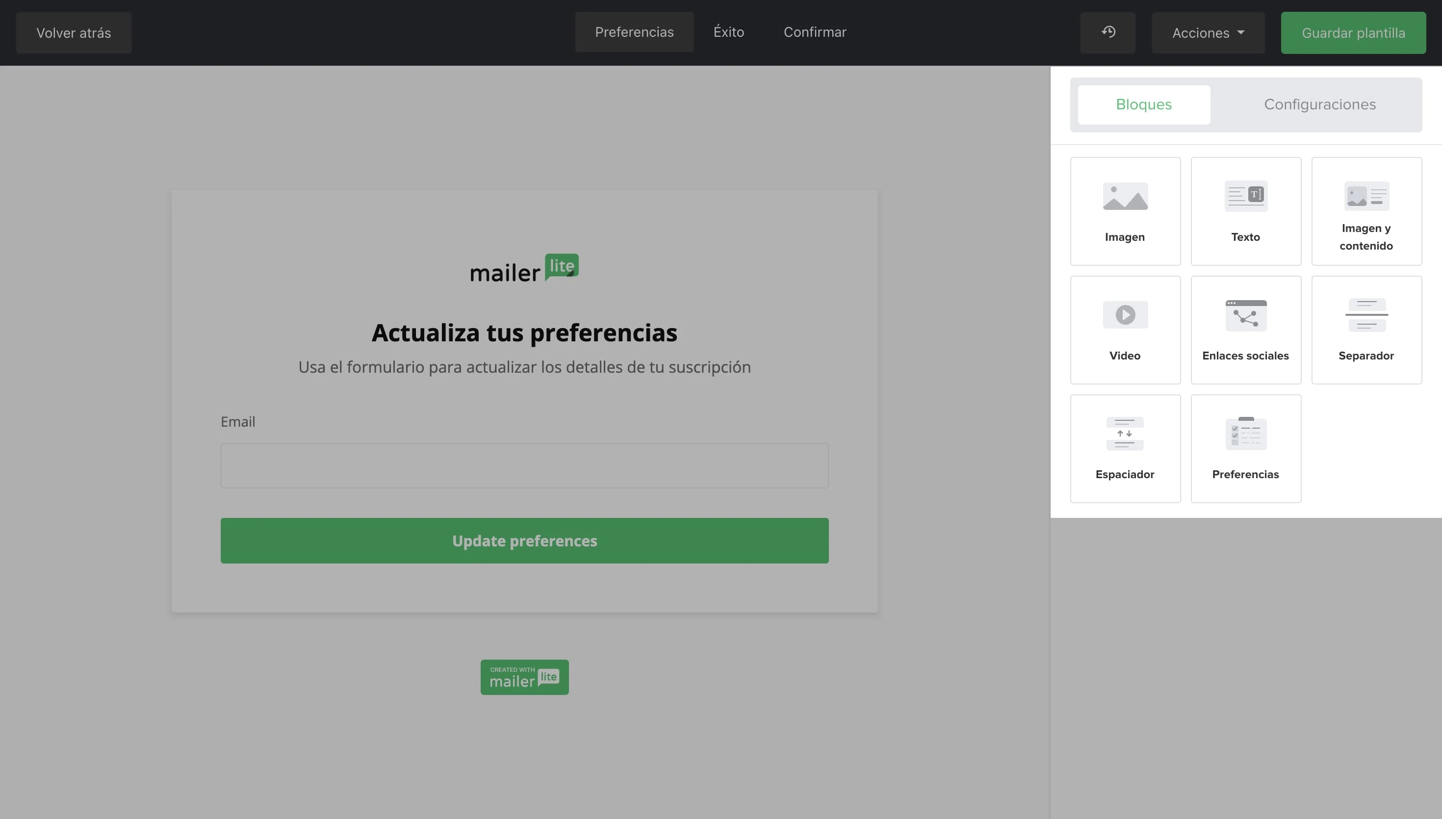Viewport: 1442px width, 819px height.
Task: Add the Preferencias block
Action: 1245,448
